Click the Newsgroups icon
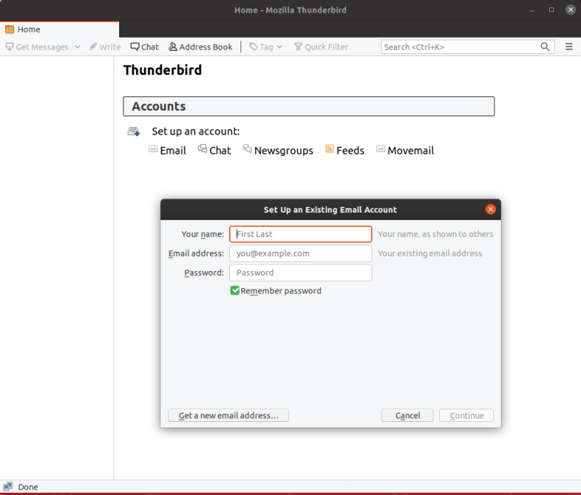This screenshot has height=495, width=581. coord(247,149)
